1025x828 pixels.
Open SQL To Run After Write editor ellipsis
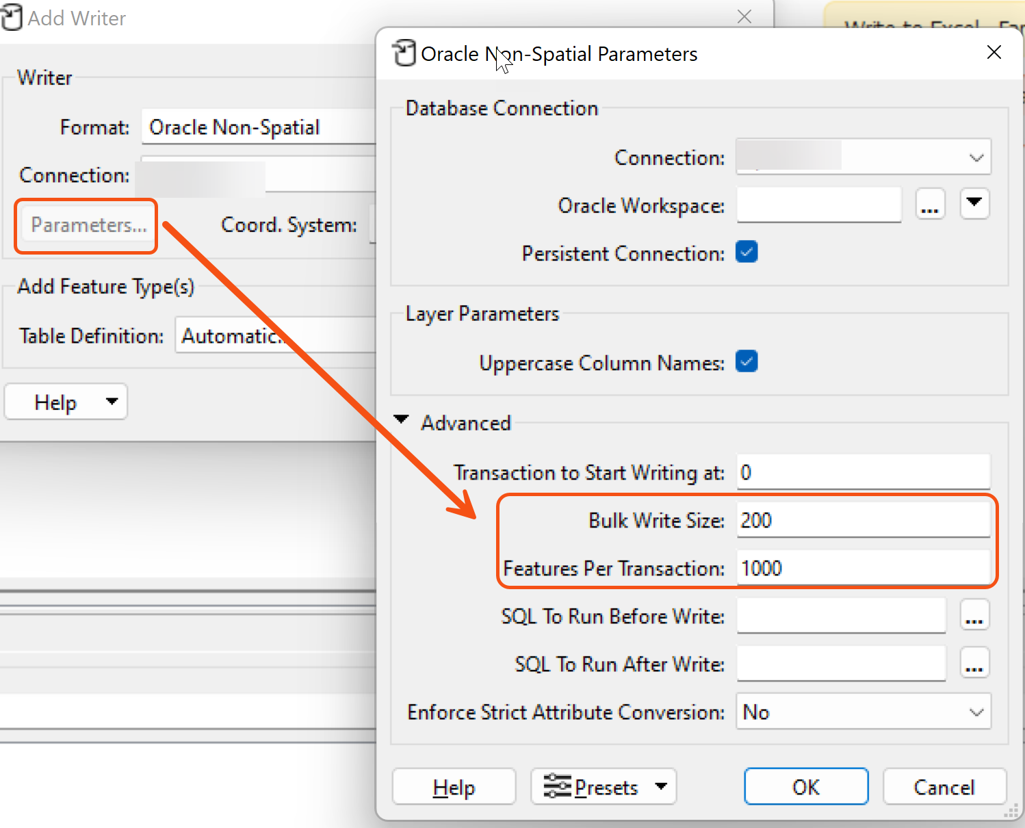[x=974, y=663]
